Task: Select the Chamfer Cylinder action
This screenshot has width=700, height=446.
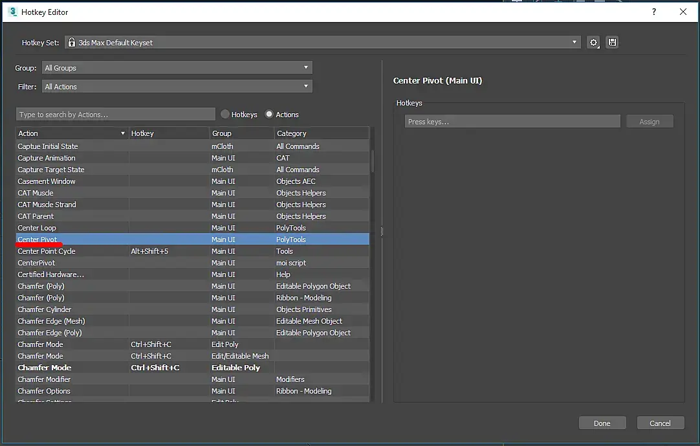Action: point(192,309)
